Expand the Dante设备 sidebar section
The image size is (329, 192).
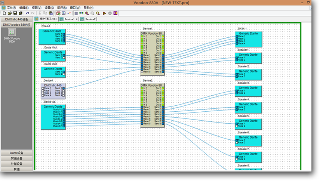[x=16, y=153]
